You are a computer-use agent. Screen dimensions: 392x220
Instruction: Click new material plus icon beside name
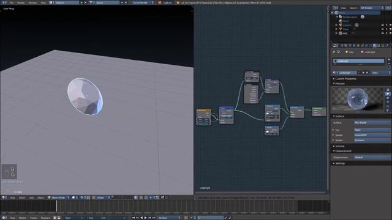pyautogui.click(x=363, y=73)
